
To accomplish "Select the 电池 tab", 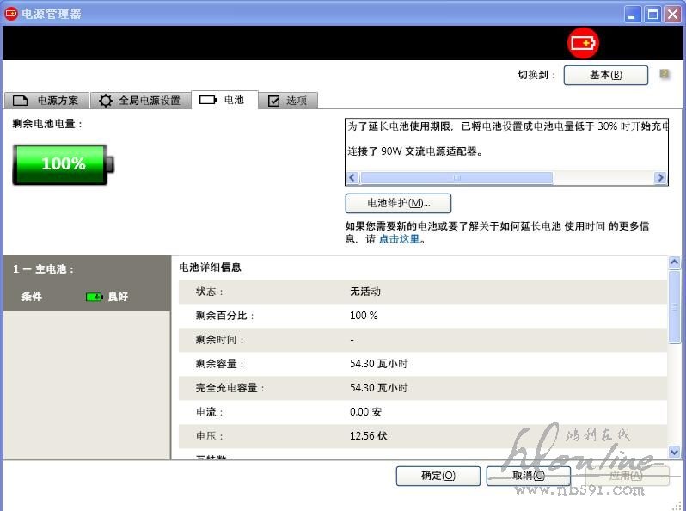I will coord(225,100).
